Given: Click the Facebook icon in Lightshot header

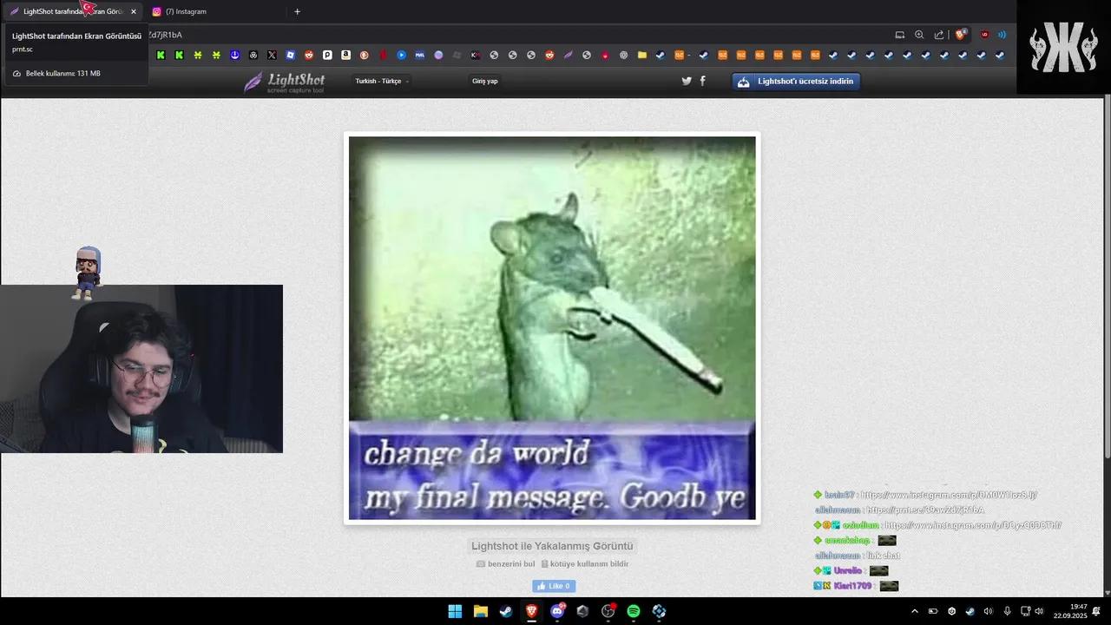Looking at the screenshot, I should [702, 81].
